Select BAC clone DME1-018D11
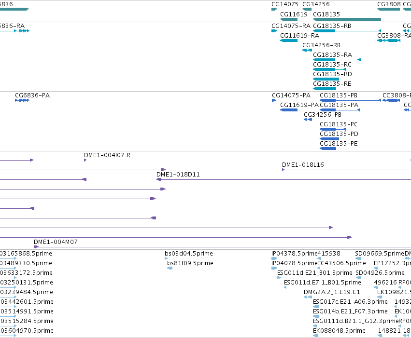411x338 pixels. click(x=178, y=175)
